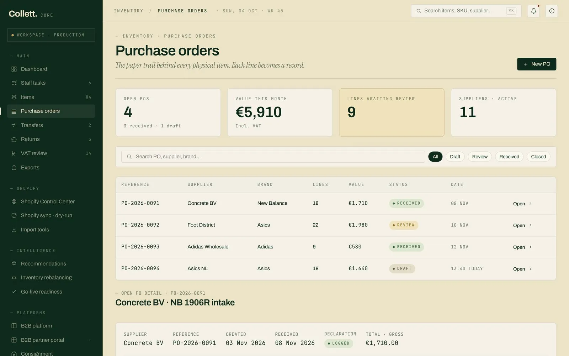Click the VAT review icon

coord(14,153)
